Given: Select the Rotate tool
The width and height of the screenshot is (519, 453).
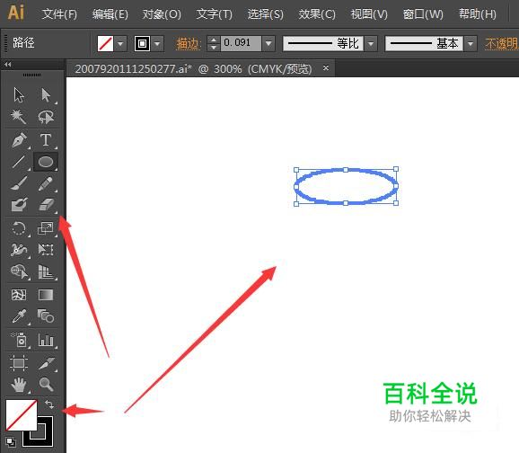Looking at the screenshot, I should [19, 228].
